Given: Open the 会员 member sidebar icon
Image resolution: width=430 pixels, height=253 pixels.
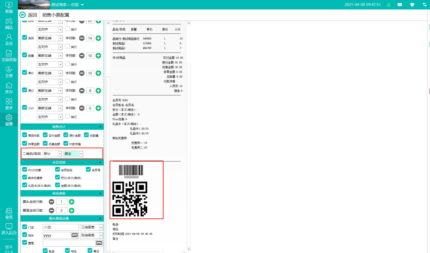Looking at the screenshot, I should click(9, 39).
